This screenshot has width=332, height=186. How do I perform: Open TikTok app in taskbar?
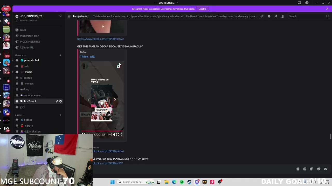point(212,182)
